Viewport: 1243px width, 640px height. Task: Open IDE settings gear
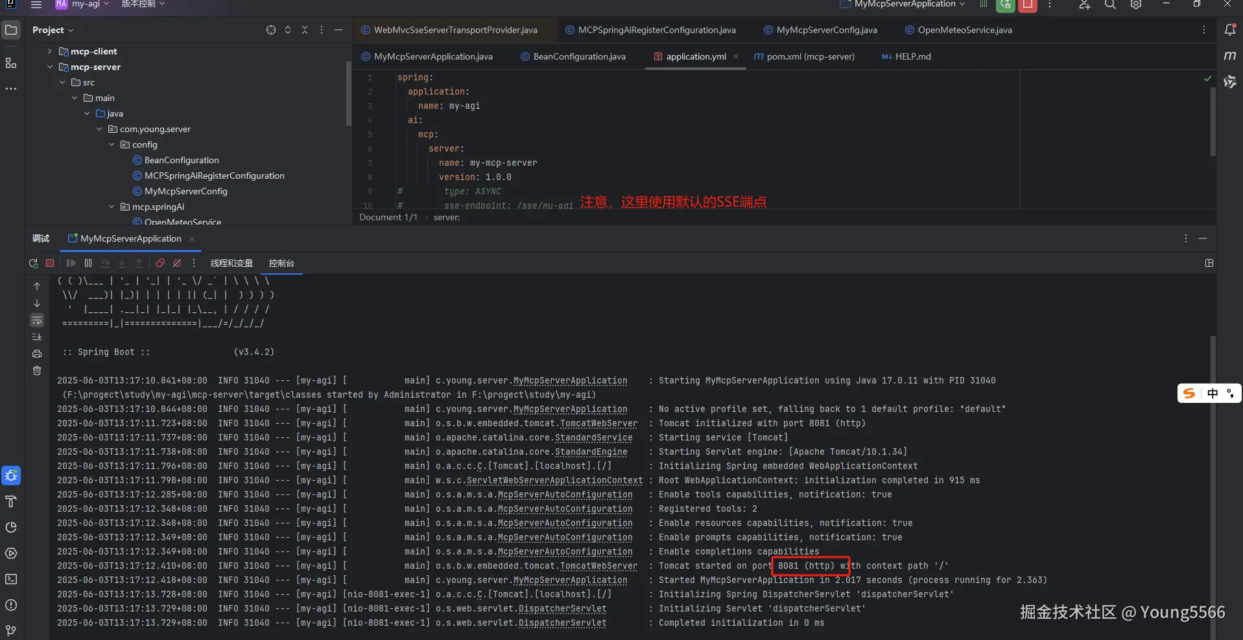pyautogui.click(x=1136, y=5)
